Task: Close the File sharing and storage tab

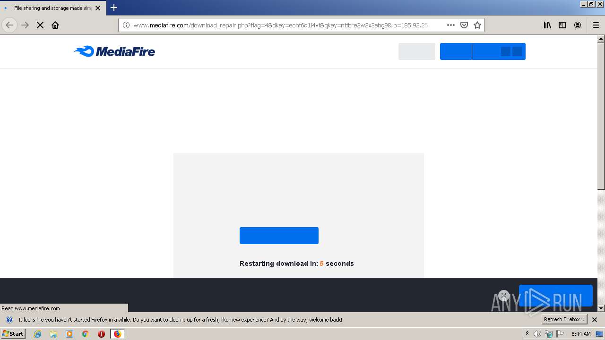Action: tap(98, 8)
